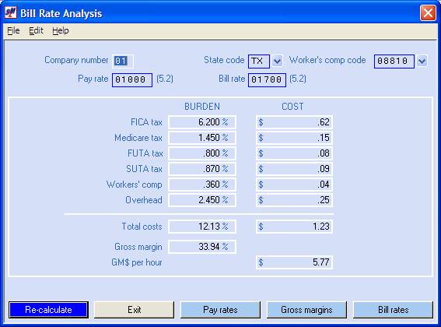Click the Bill Rate Analysis app icon
Screen dimensions: 441x327
point(11,12)
